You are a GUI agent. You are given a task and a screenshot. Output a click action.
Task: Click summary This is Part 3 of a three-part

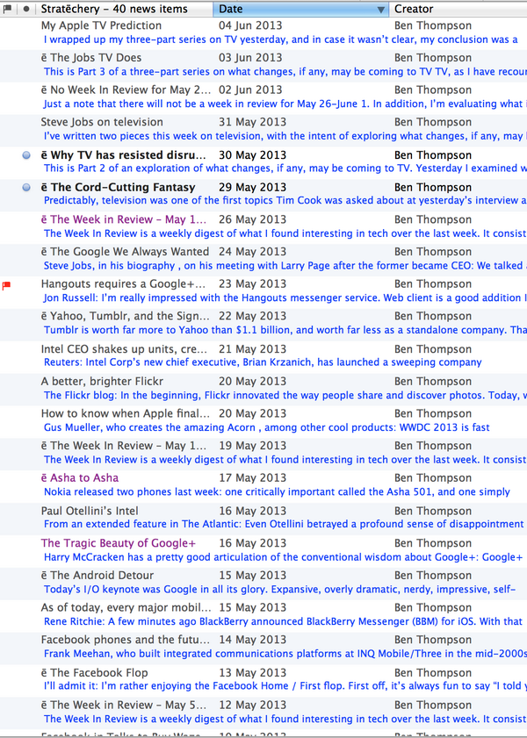coord(285,72)
